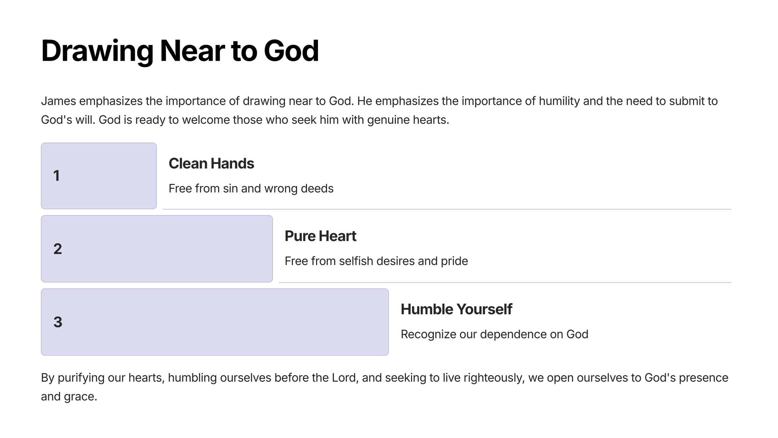
Task: Click the words "and grace." at the bottom
Action: click(x=69, y=397)
